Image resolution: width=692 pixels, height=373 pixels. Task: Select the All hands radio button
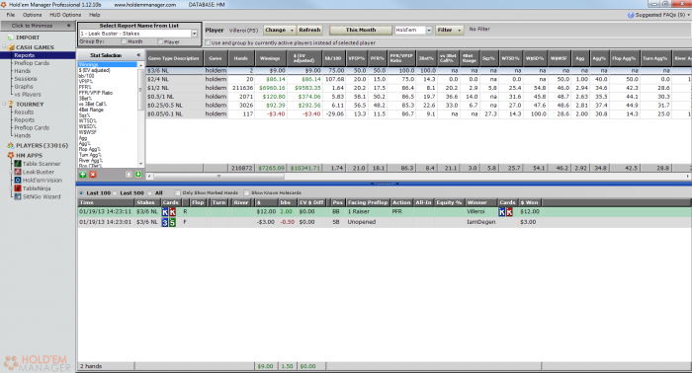coord(149,192)
